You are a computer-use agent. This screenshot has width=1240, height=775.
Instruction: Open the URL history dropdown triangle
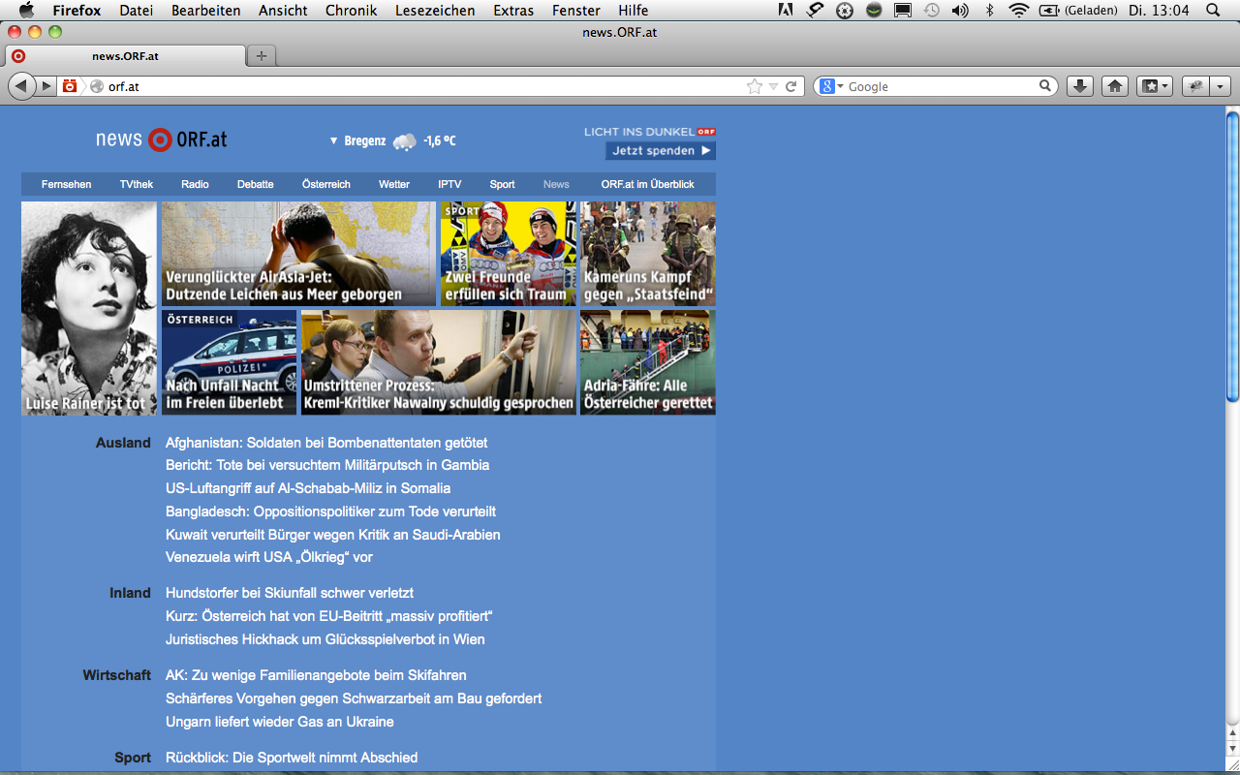(773, 86)
